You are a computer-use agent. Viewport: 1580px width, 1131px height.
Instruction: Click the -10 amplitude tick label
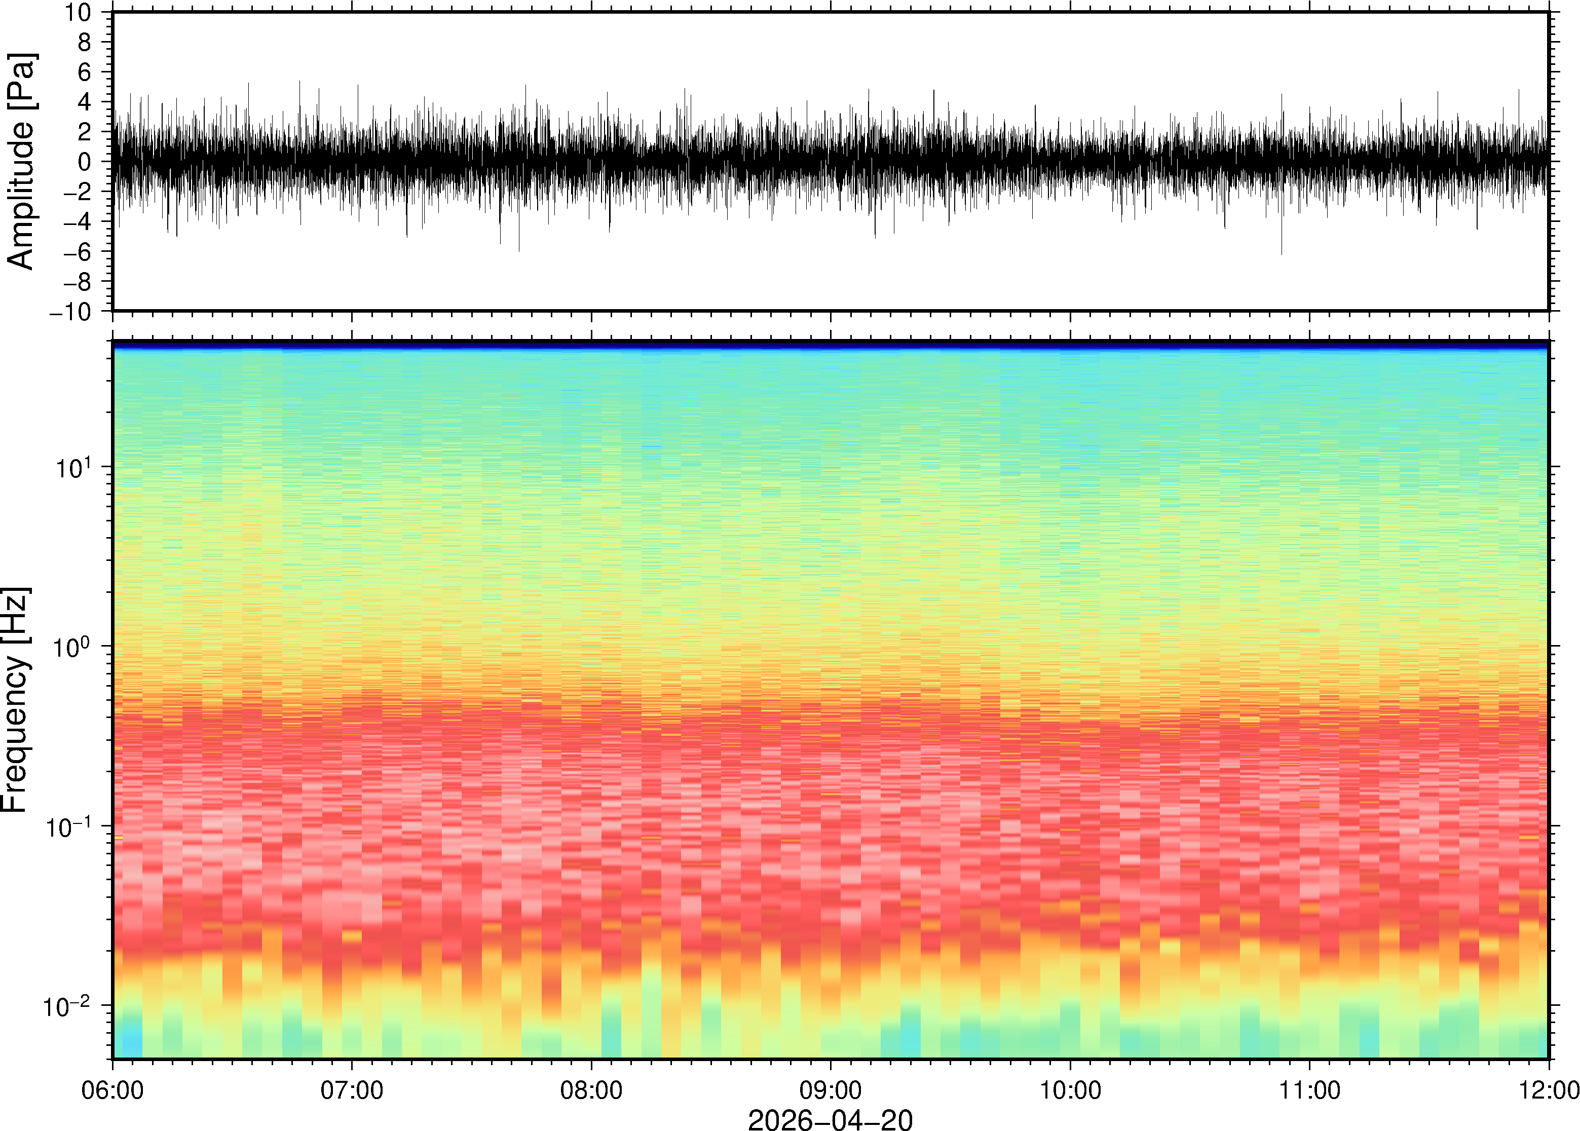[x=69, y=312]
